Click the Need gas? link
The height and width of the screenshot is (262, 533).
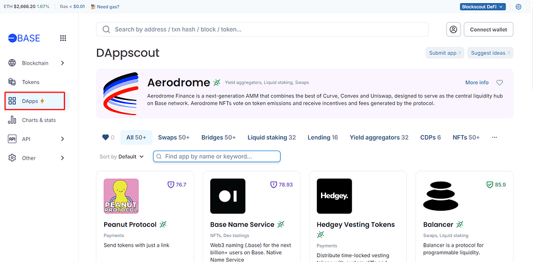pos(108,7)
